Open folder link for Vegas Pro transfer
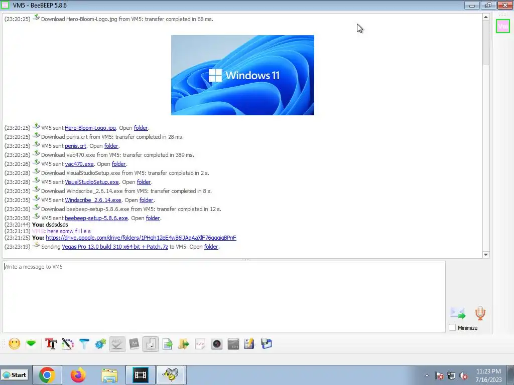Image resolution: width=514 pixels, height=385 pixels. coord(211,247)
